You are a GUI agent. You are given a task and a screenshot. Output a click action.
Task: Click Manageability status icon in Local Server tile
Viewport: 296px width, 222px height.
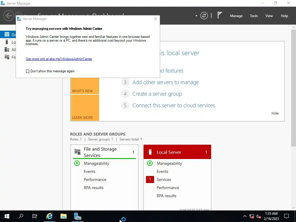(150, 163)
